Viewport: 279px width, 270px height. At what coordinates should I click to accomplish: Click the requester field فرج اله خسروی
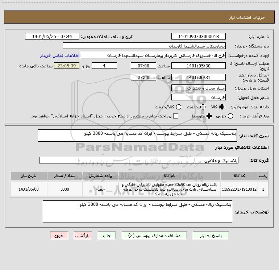pyautogui.click(x=153, y=55)
